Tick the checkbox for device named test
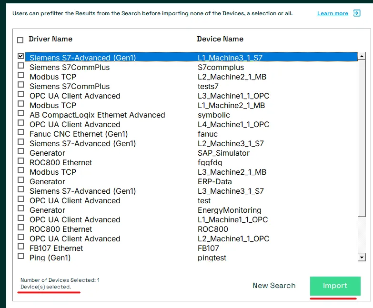373x308 pixels. pyautogui.click(x=20, y=199)
